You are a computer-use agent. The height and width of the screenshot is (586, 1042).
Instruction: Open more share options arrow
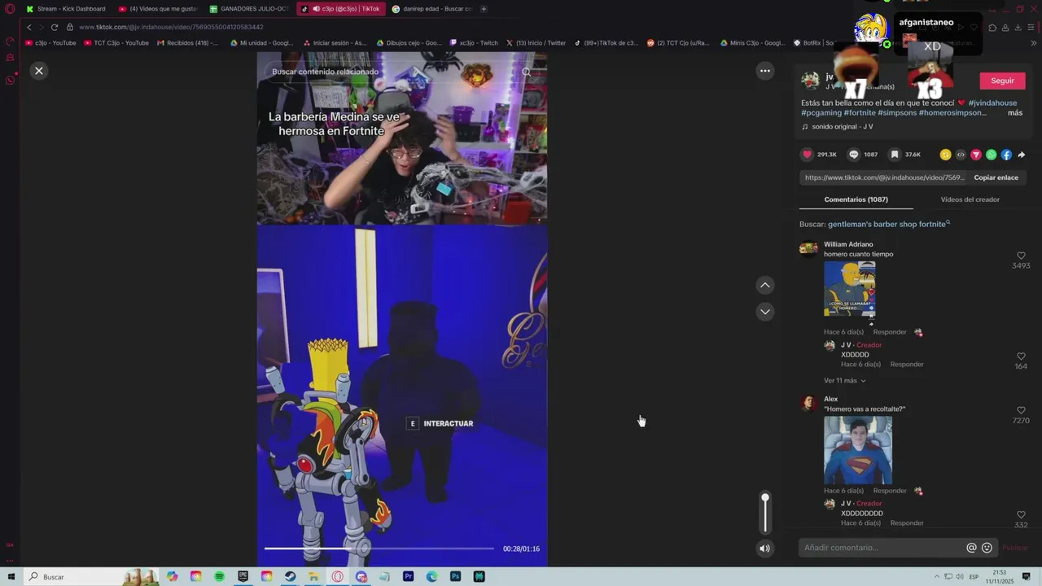pyautogui.click(x=1022, y=155)
